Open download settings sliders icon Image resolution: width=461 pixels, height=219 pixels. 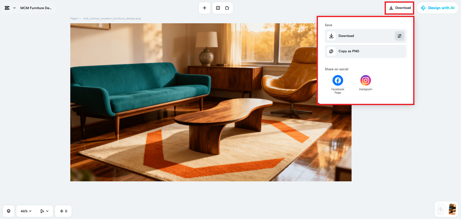[x=399, y=36]
